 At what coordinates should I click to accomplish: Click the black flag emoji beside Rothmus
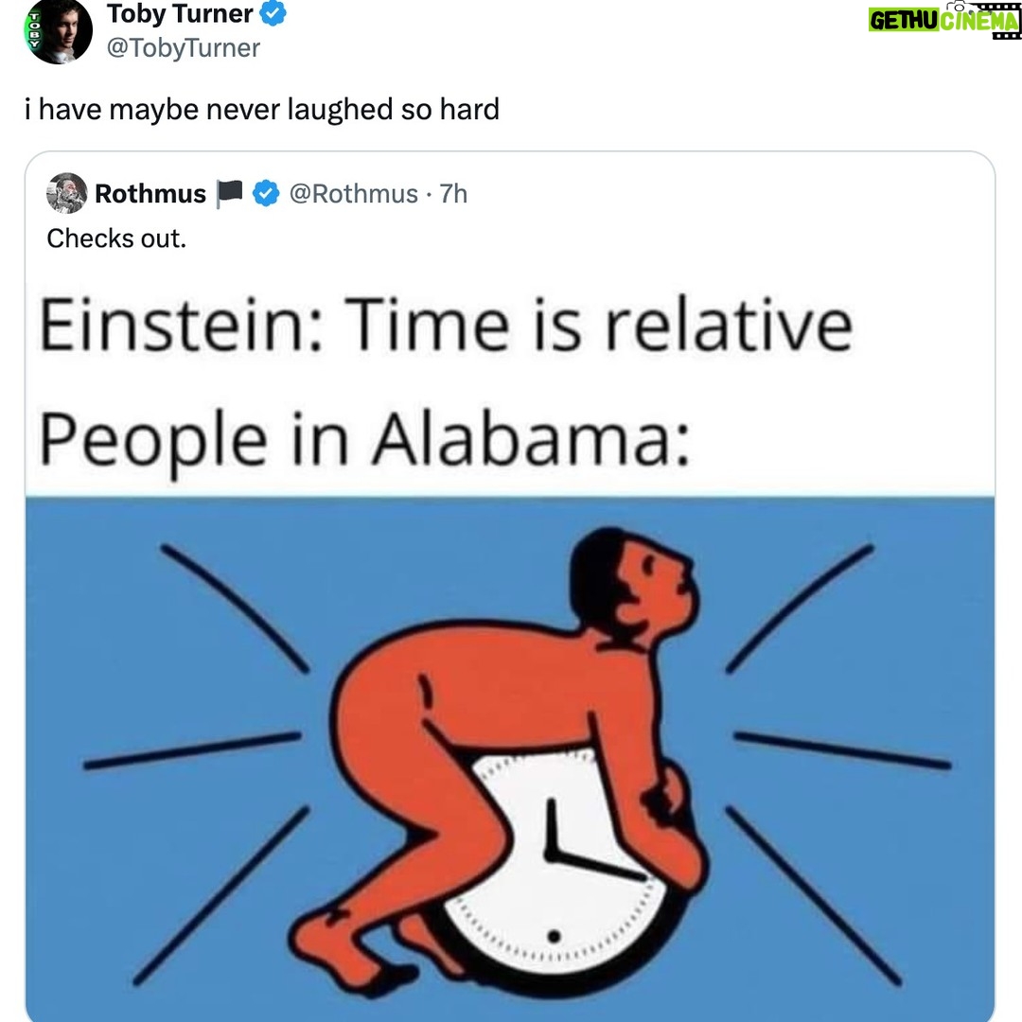(230, 194)
